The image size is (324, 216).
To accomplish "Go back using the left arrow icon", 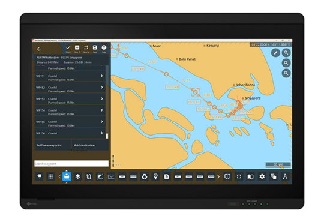I will pyautogui.click(x=39, y=49).
